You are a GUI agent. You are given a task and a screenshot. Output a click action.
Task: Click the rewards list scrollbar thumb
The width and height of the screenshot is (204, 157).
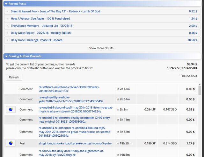point(200,91)
